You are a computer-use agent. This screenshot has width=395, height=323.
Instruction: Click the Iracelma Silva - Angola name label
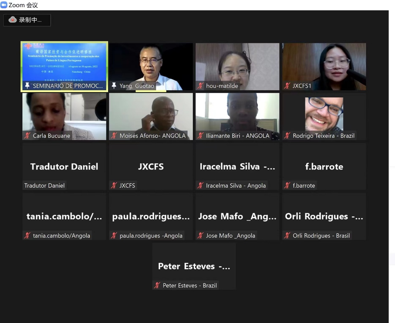point(236,185)
